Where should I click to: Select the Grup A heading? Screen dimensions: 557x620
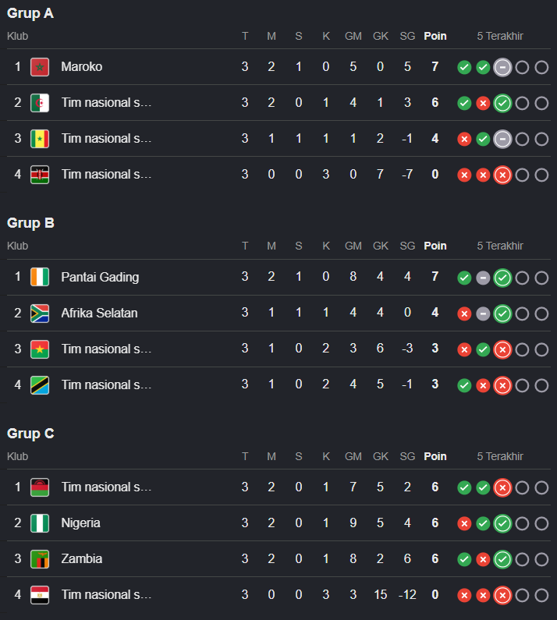tap(30, 13)
